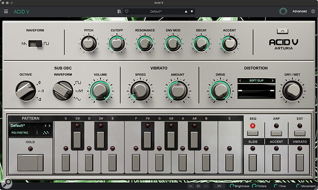This screenshot has width=318, height=190.
Task: Click the B key button
Action: [x=206, y=162]
